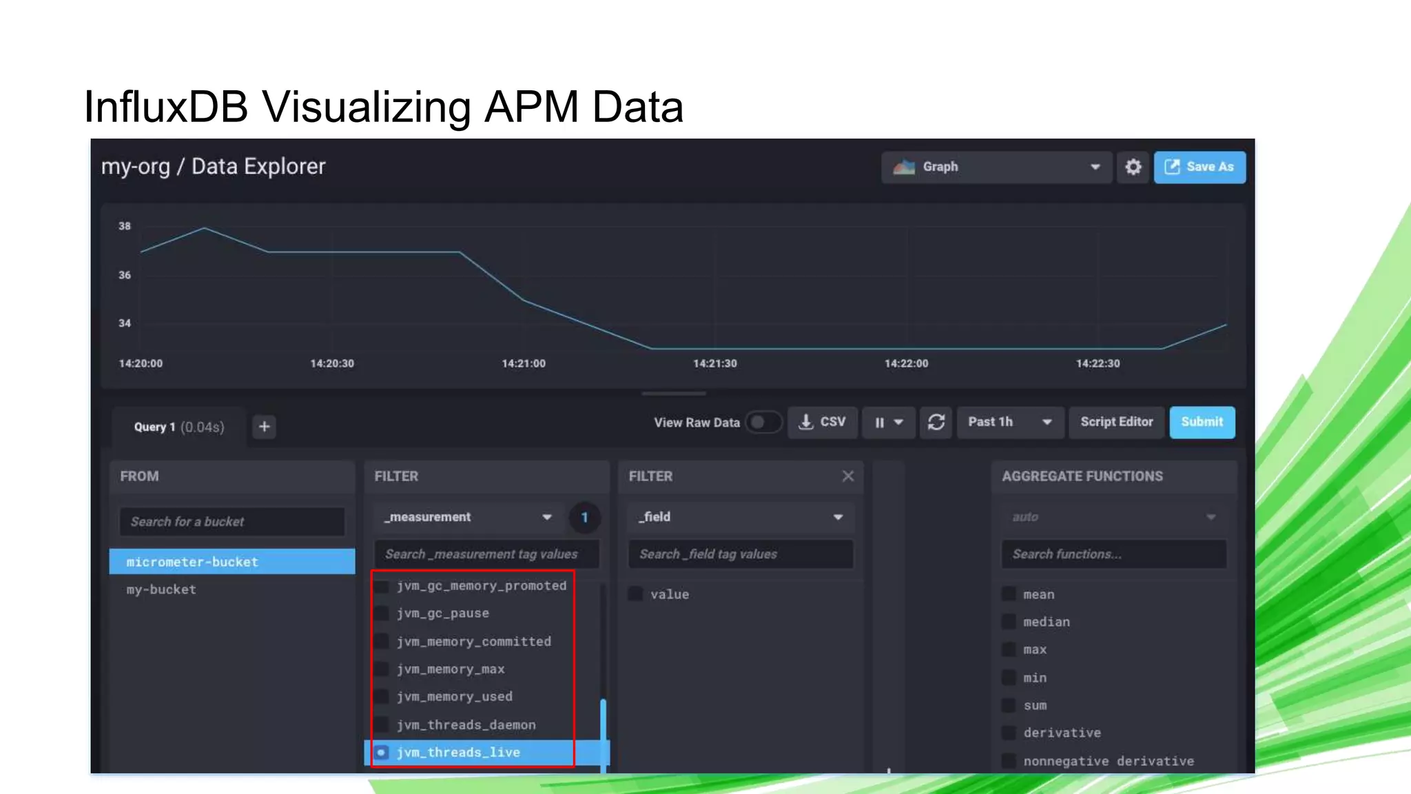This screenshot has width=1411, height=794.
Task: Remove the second FILTER panel with X
Action: coord(848,476)
